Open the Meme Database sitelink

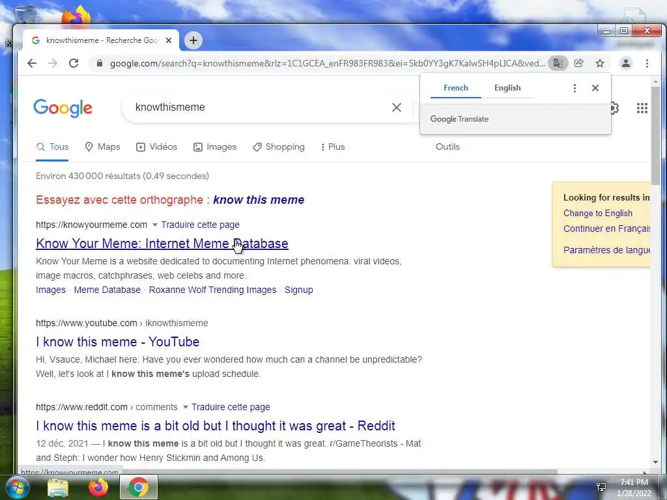[107, 290]
